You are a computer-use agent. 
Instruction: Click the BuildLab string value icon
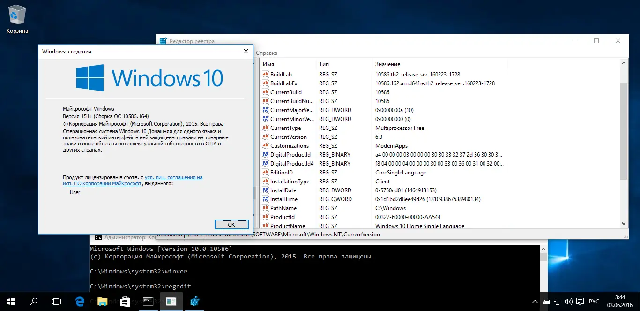[265, 75]
